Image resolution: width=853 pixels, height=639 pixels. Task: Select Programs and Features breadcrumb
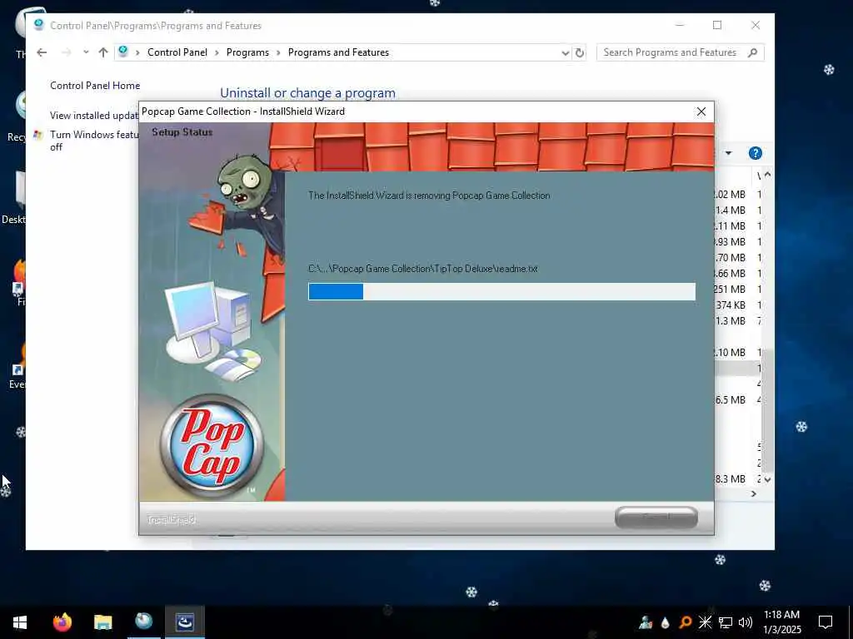click(338, 52)
